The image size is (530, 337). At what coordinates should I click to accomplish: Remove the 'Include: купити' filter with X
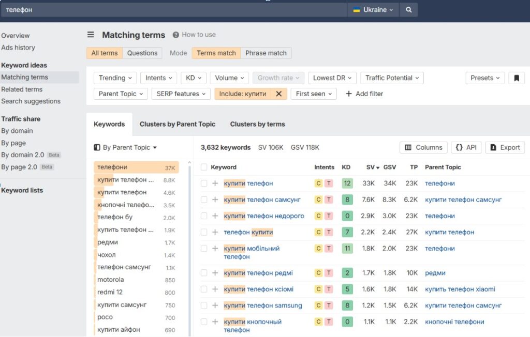(x=278, y=94)
